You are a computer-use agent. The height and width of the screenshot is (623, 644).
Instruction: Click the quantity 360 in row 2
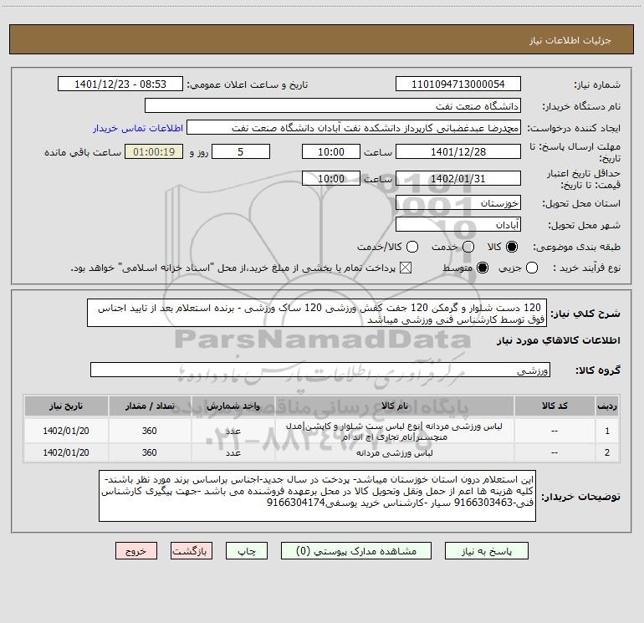pos(150,452)
